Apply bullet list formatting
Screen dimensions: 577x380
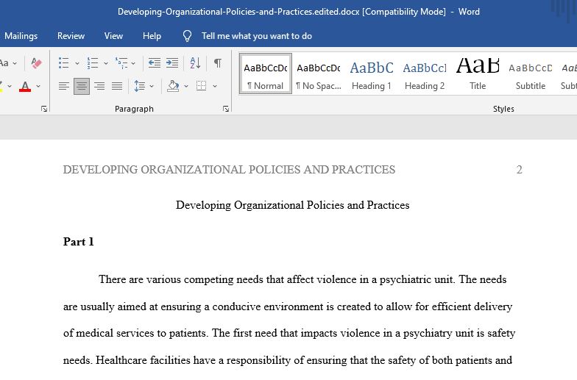(x=63, y=63)
